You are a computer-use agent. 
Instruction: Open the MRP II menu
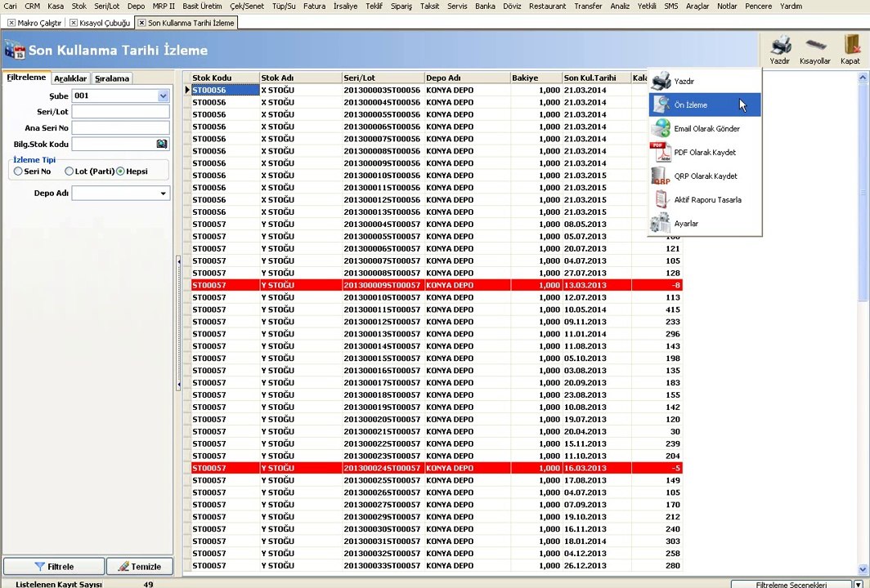click(x=164, y=6)
